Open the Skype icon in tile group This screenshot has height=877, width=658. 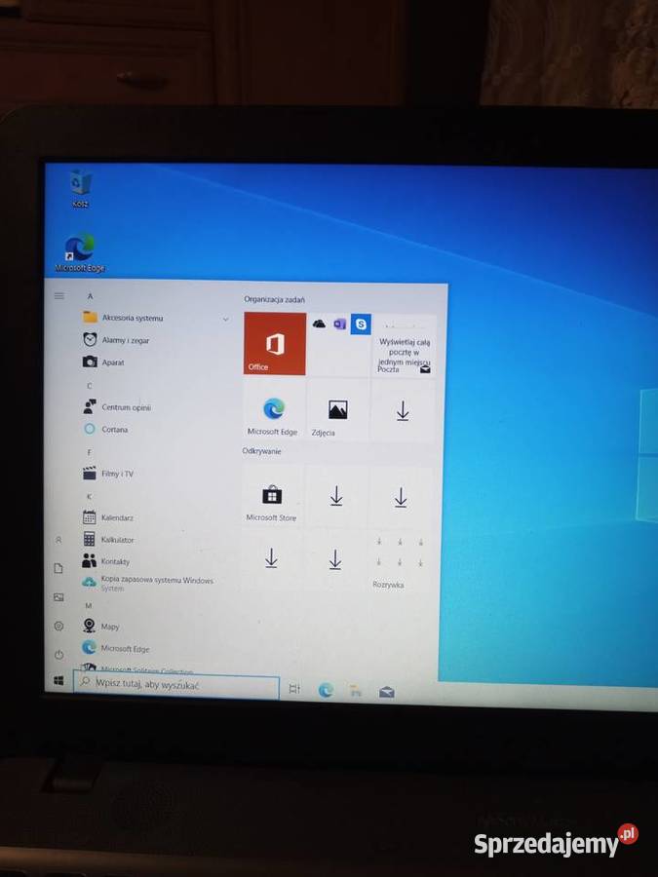click(x=361, y=324)
